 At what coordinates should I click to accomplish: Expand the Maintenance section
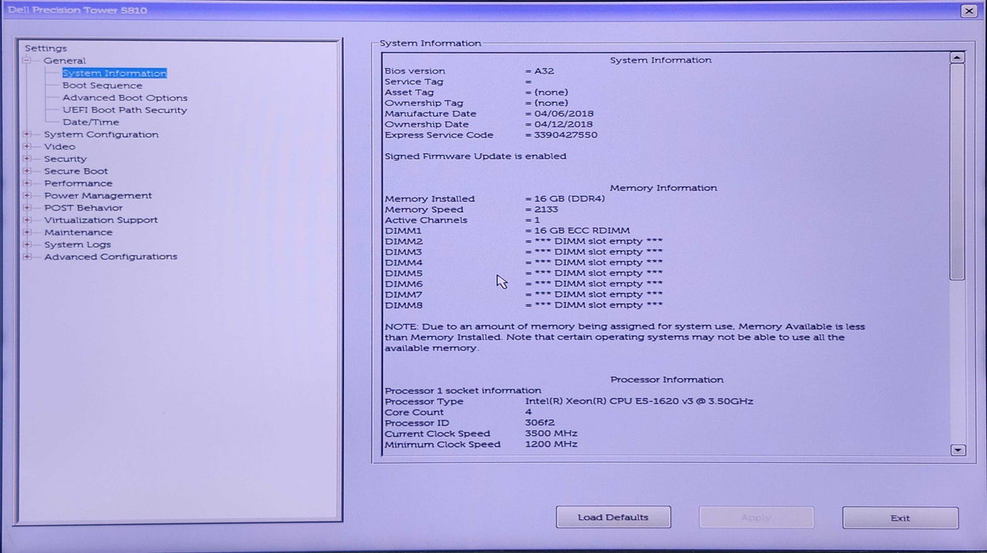click(x=27, y=231)
